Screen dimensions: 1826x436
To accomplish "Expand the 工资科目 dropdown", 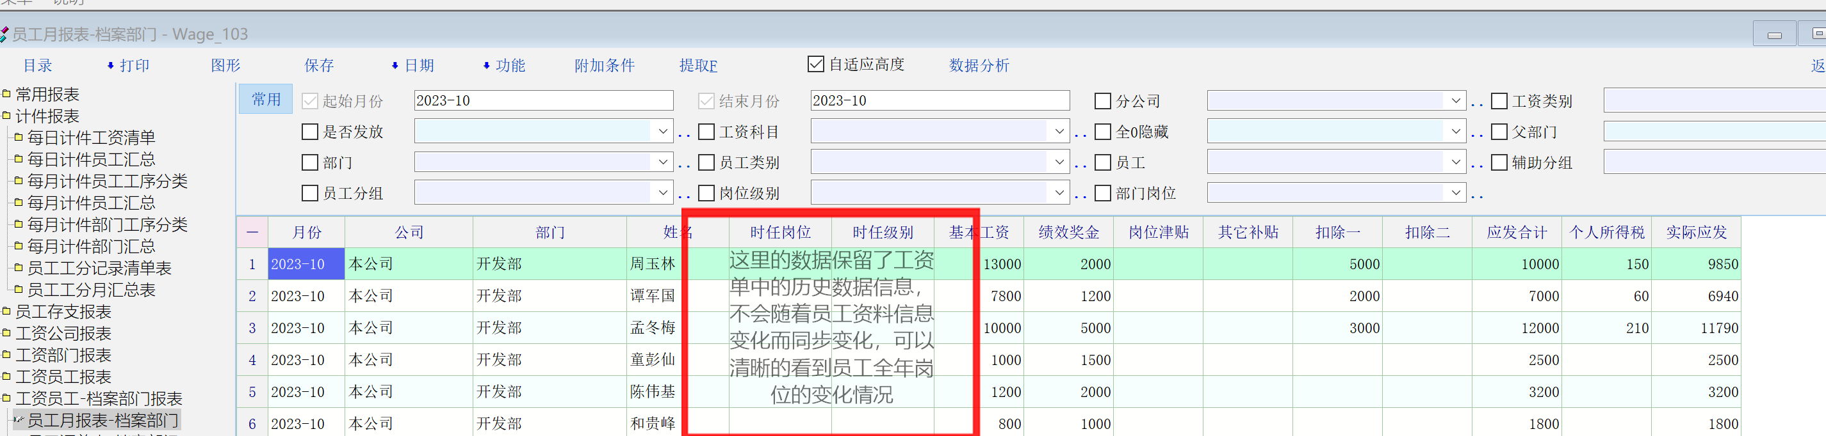I will (1058, 132).
